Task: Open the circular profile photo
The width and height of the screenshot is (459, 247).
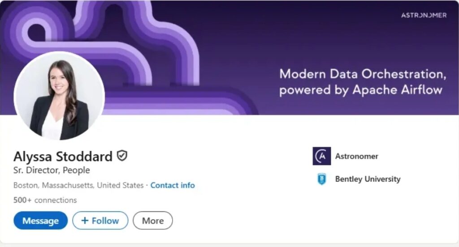Action: click(59, 96)
